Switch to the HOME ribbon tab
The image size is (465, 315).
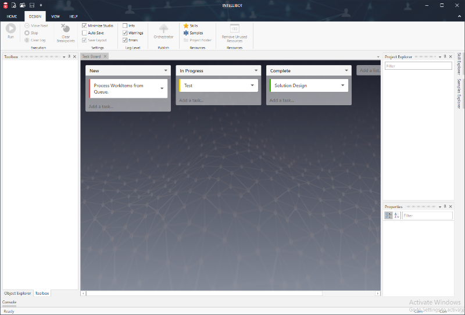pyautogui.click(x=12, y=17)
